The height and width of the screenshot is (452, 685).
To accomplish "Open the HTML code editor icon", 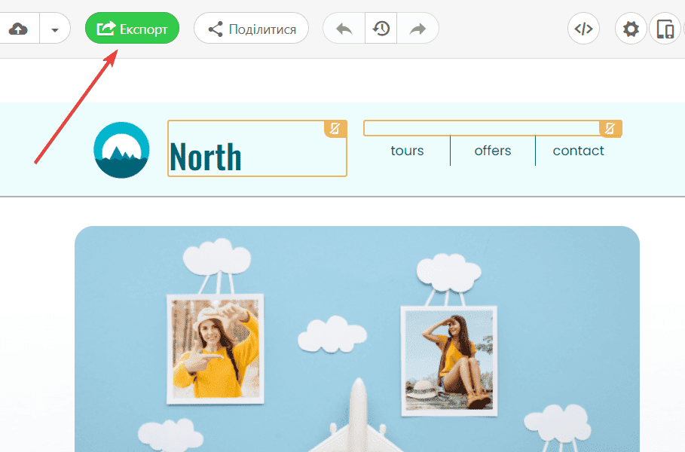I will tap(583, 29).
